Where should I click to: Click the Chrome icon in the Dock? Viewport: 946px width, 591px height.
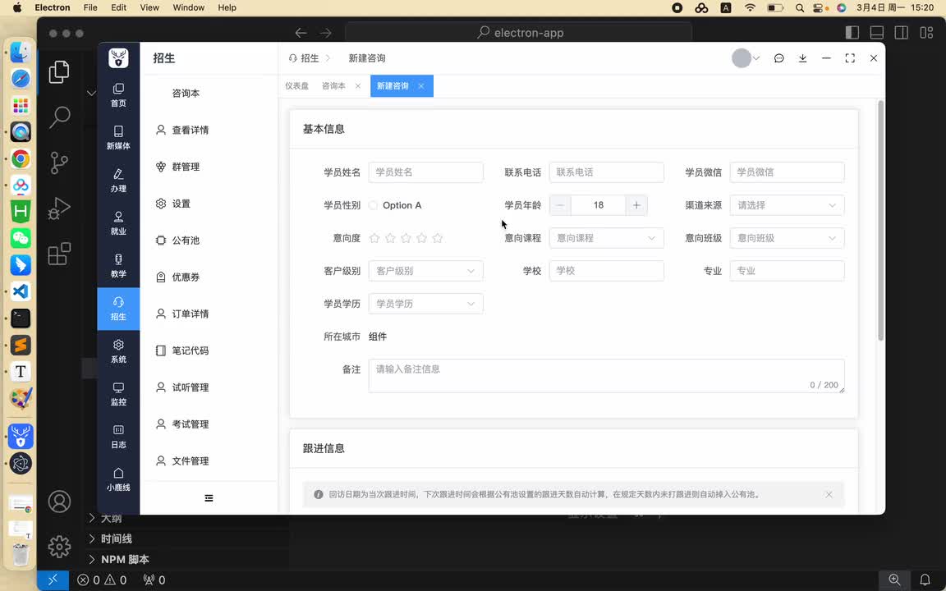point(21,158)
